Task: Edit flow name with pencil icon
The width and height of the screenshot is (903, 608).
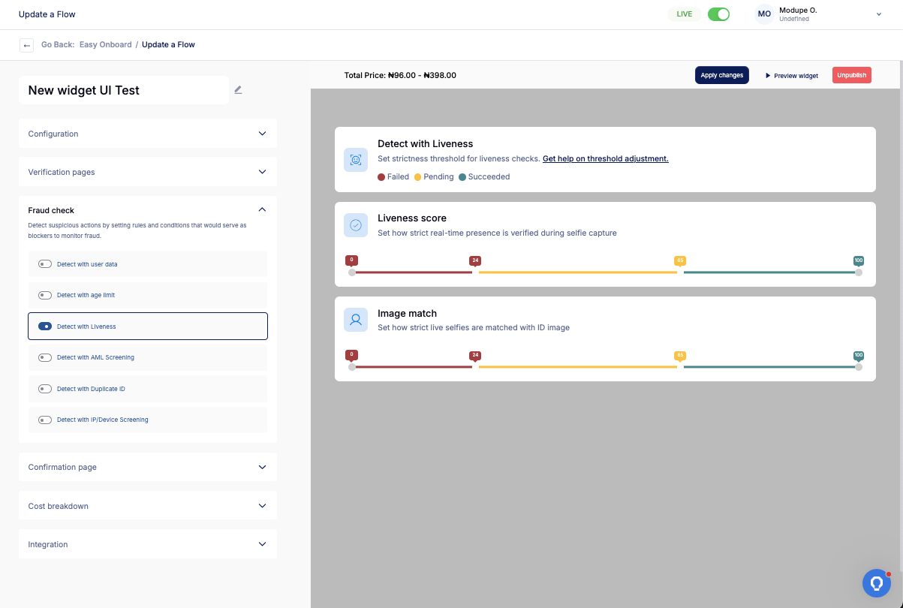Action: tap(238, 90)
